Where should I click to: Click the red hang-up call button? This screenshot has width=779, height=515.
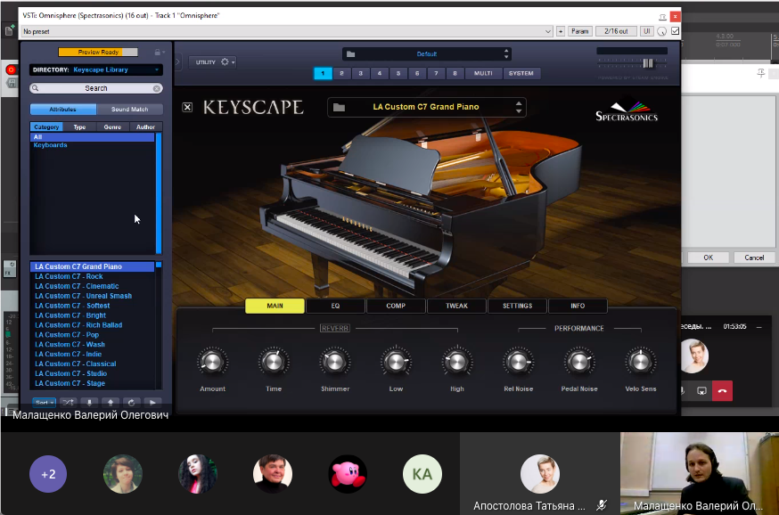722,390
